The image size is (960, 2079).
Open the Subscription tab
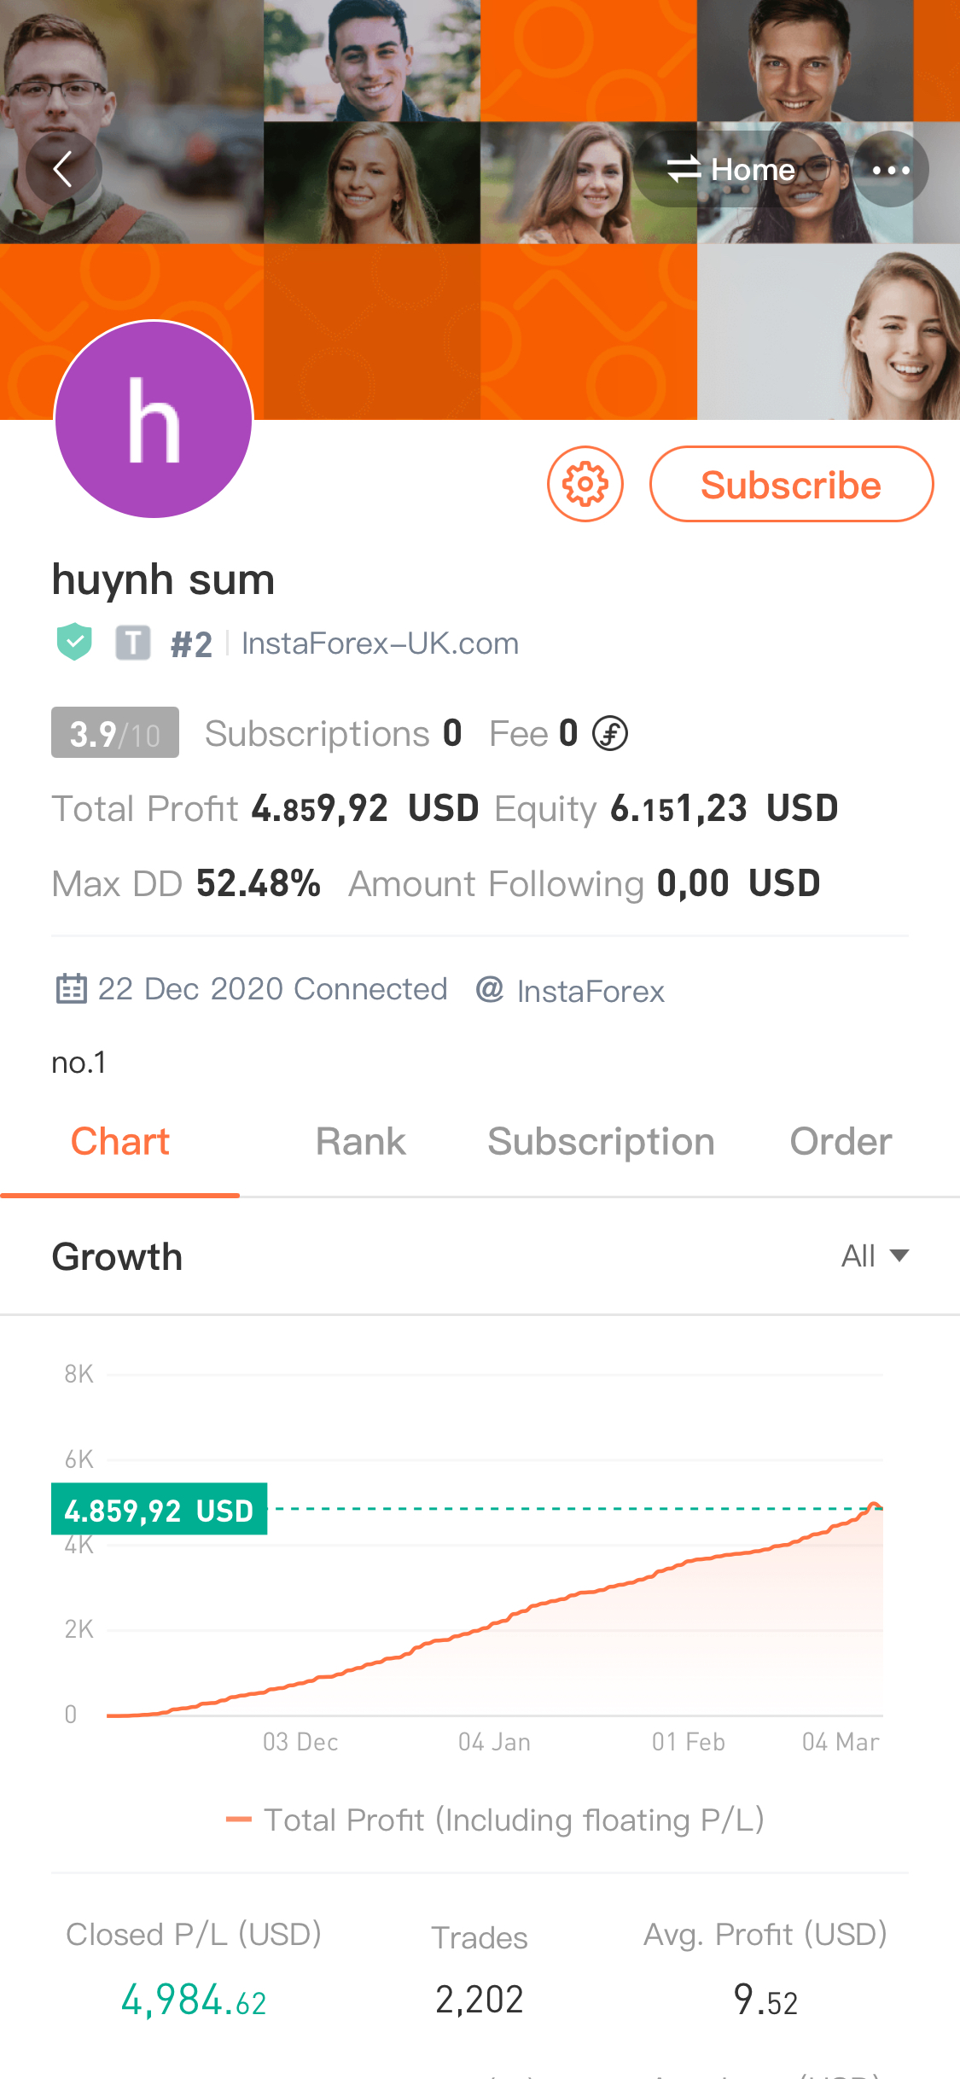tap(601, 1142)
